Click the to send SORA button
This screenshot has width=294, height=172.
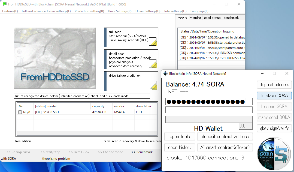(x=274, y=106)
